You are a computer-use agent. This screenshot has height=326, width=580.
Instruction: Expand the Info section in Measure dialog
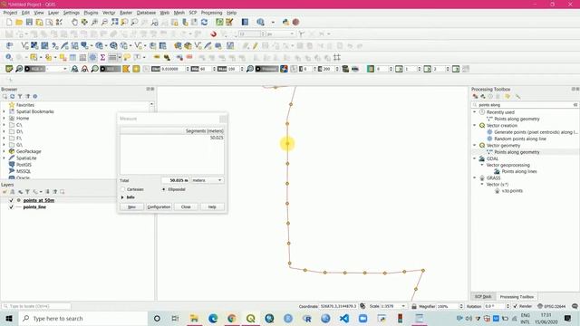122,197
